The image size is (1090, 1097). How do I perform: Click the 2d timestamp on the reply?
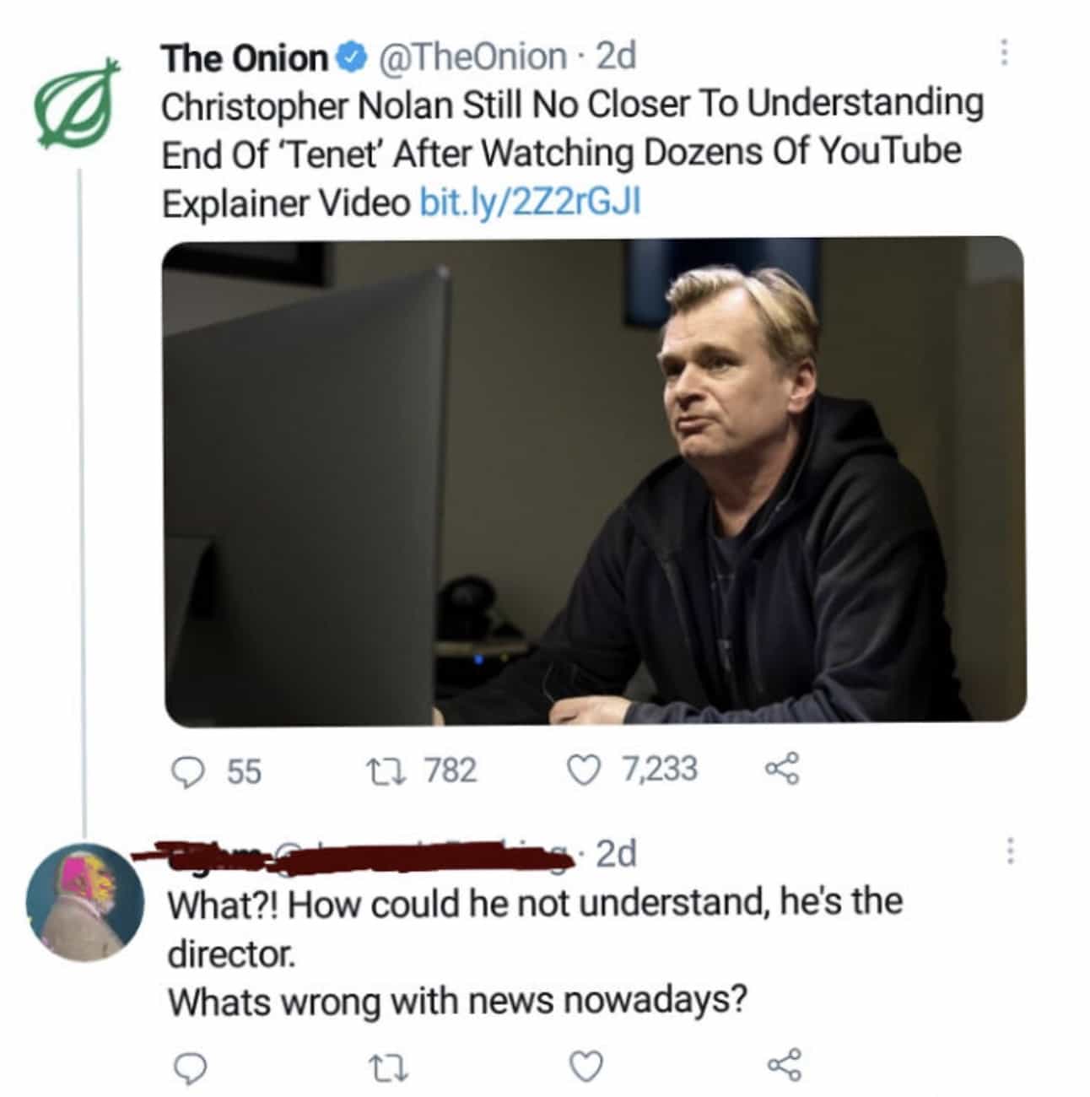(615, 853)
